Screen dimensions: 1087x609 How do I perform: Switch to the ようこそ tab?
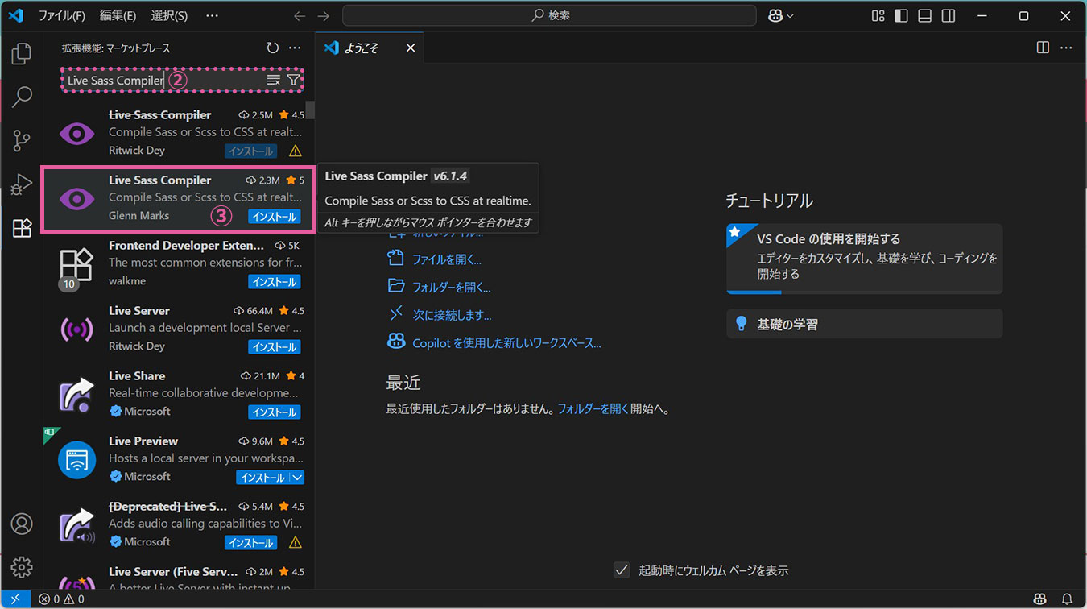[x=370, y=48]
